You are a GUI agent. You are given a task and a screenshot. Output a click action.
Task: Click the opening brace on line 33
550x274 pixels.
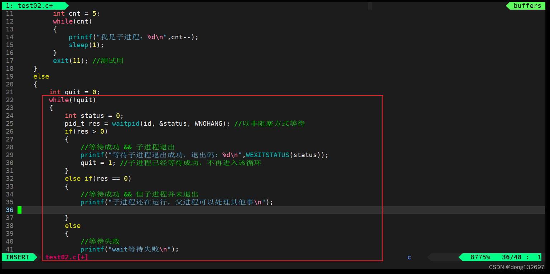point(67,186)
